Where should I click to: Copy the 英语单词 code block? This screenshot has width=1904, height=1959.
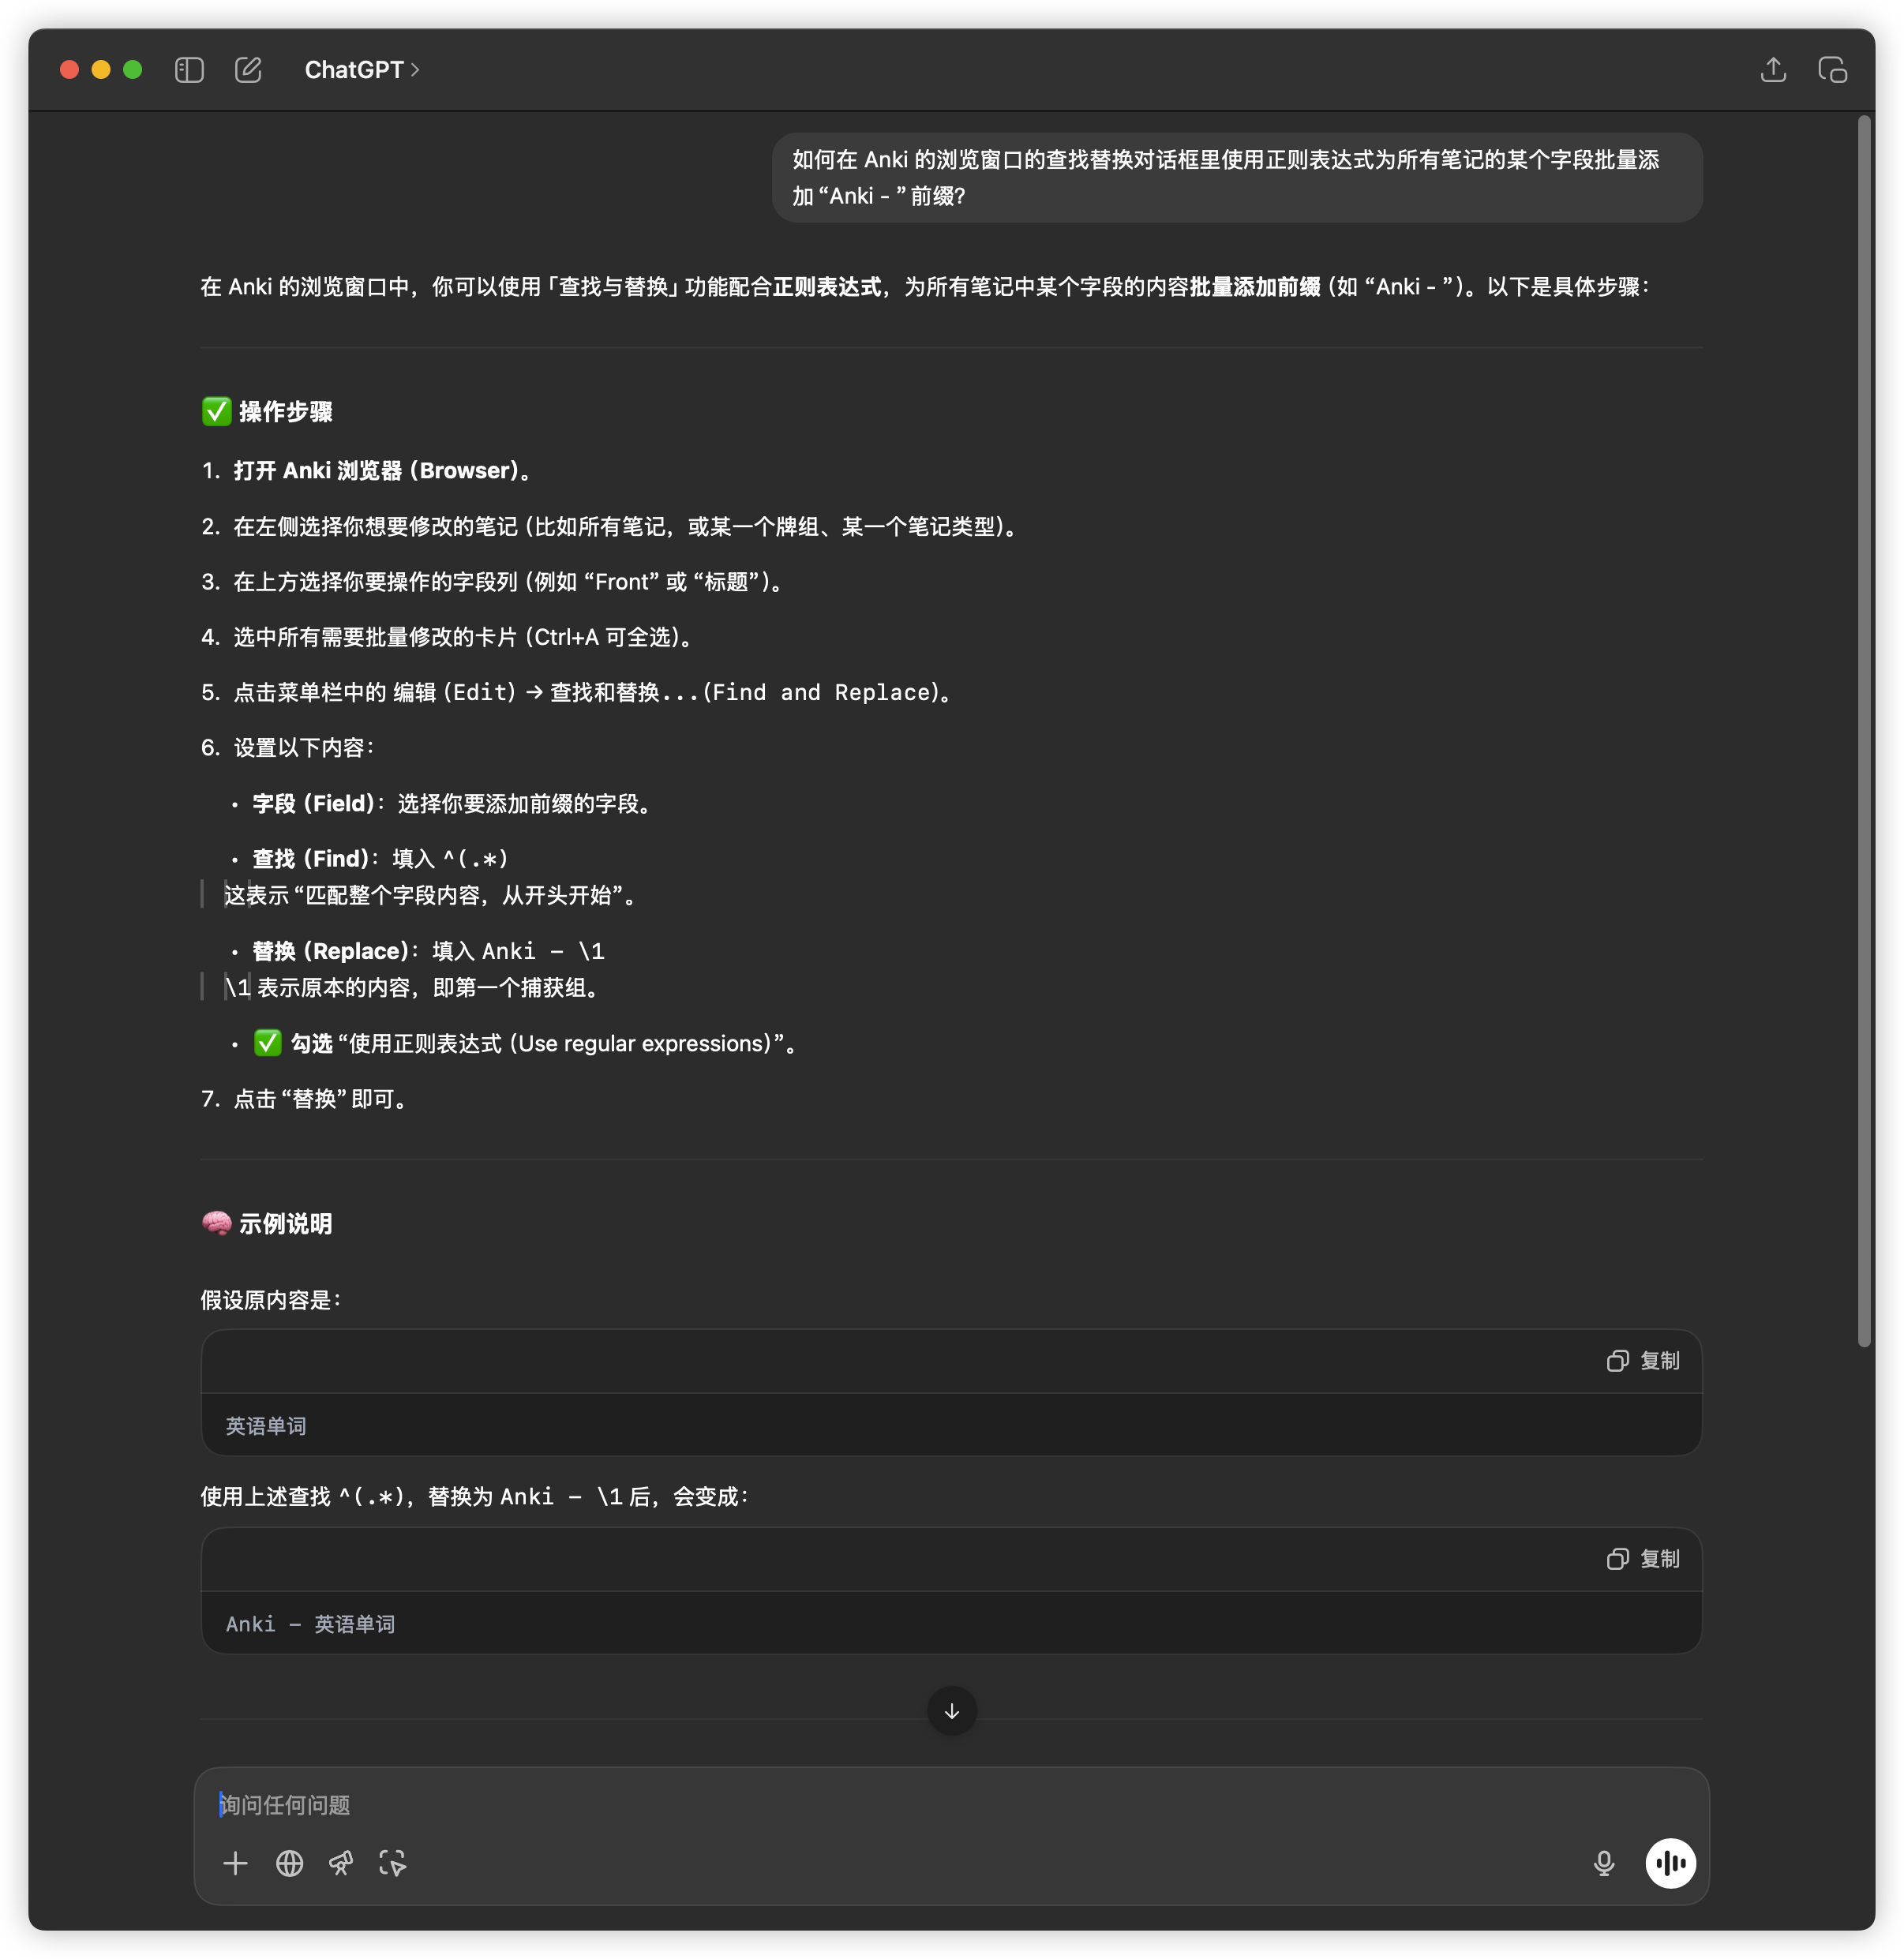[1643, 1361]
